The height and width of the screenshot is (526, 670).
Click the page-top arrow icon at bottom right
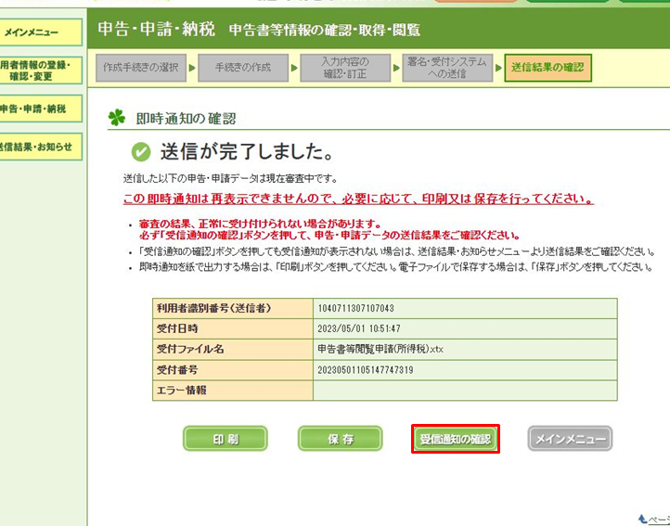[x=643, y=520]
